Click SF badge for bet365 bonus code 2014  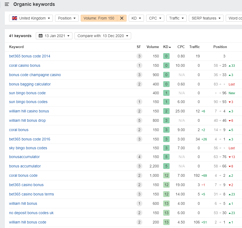[x=139, y=56]
